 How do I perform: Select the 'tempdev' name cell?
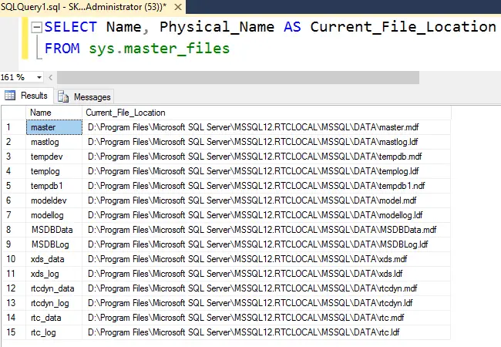(54, 157)
